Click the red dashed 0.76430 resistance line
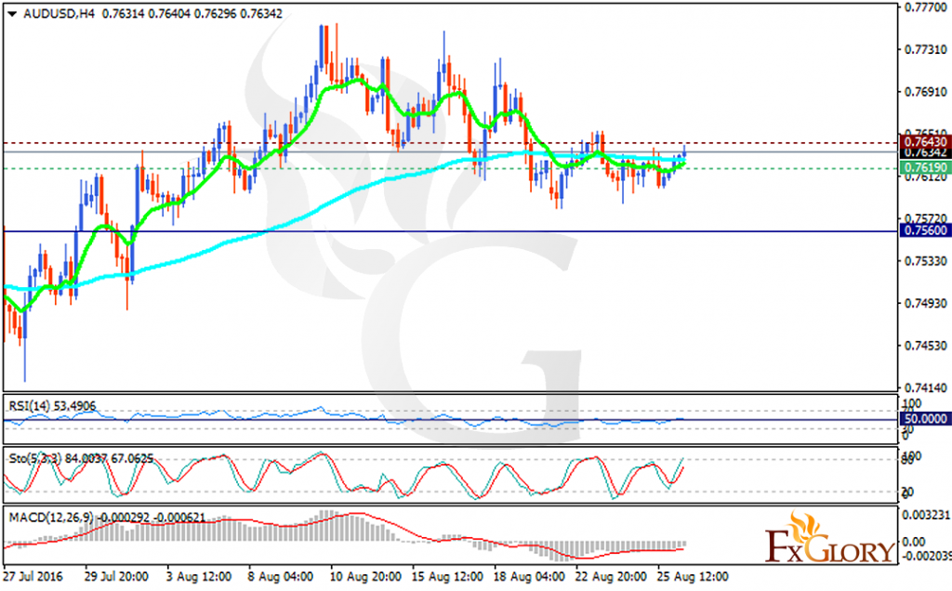Screen dimensions: 952x591 click(x=449, y=142)
